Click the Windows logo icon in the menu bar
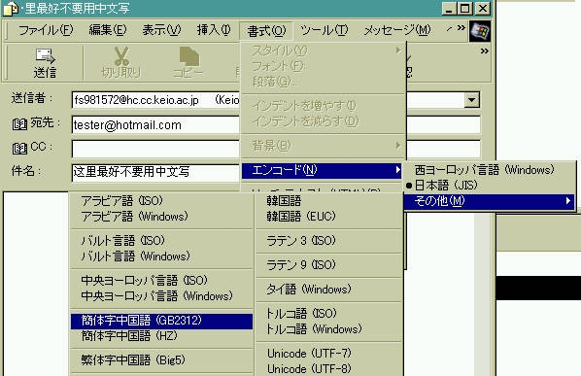 pos(480,31)
